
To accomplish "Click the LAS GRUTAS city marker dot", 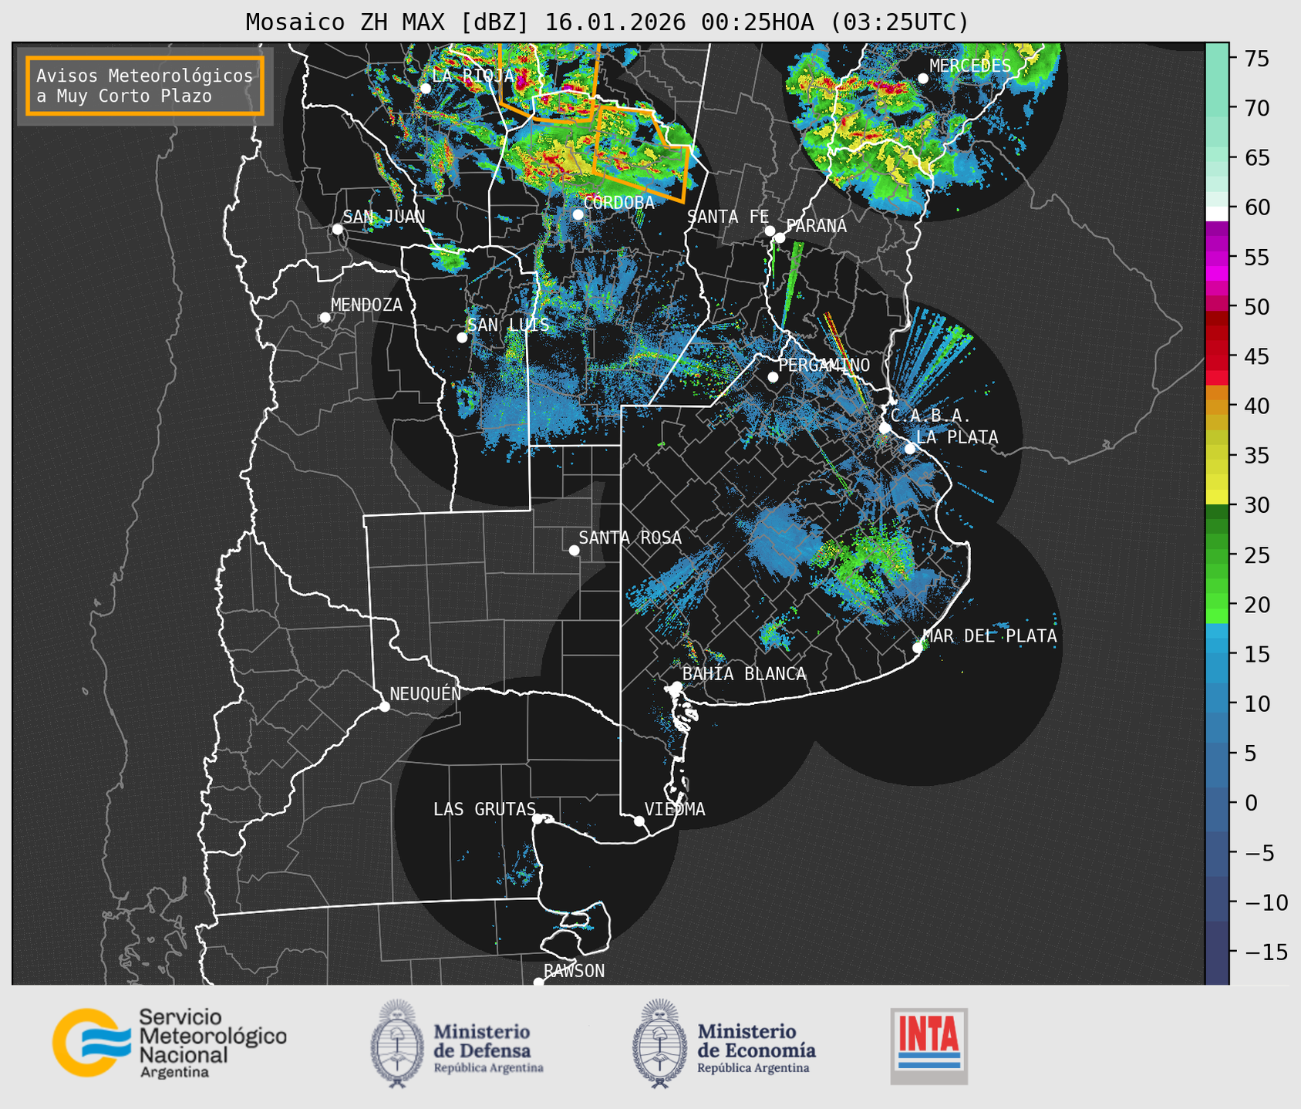I will point(538,819).
